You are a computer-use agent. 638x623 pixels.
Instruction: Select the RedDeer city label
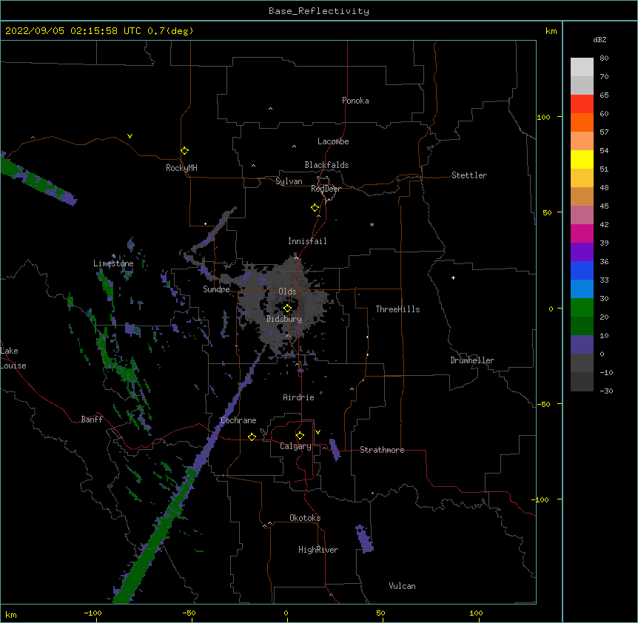pyautogui.click(x=326, y=189)
